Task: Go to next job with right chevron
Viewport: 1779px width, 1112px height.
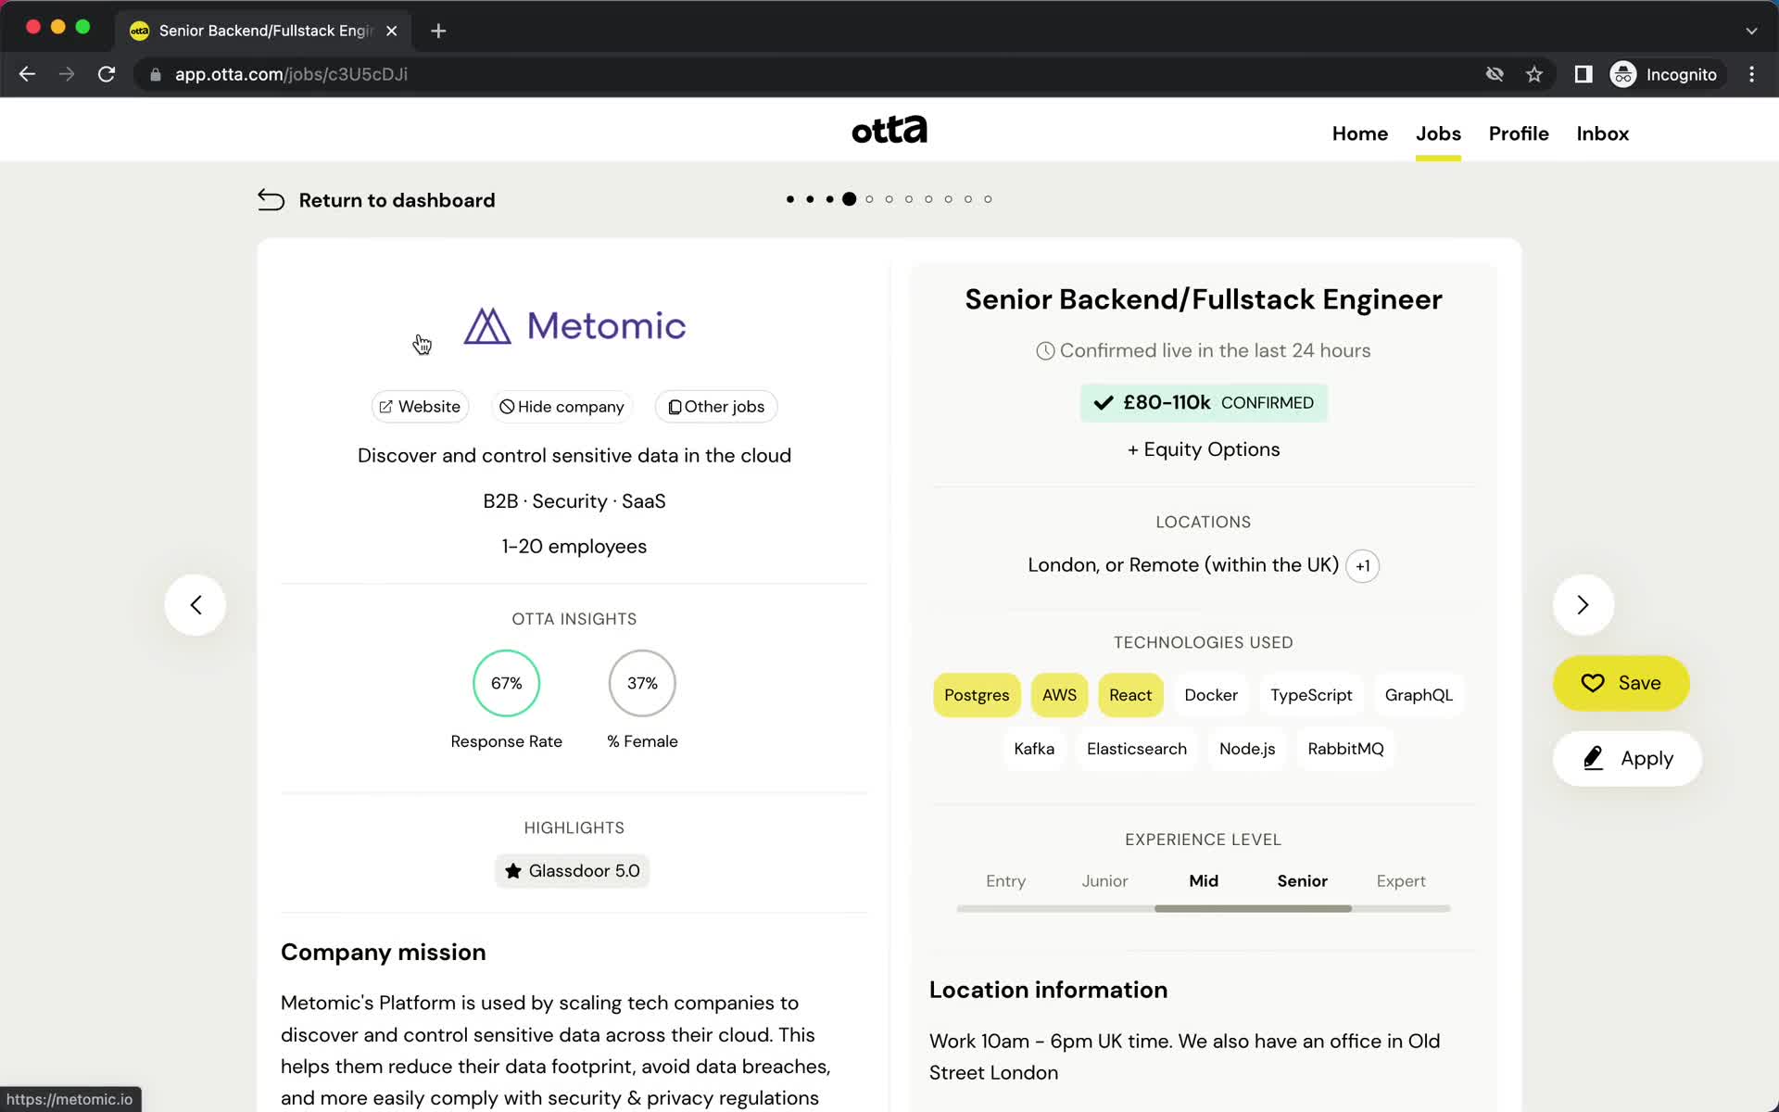Action: click(1583, 605)
